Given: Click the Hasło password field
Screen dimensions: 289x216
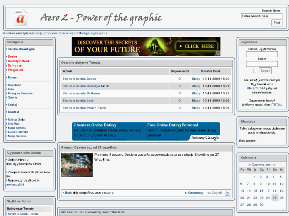Looking at the screenshot, I should tap(262, 64).
